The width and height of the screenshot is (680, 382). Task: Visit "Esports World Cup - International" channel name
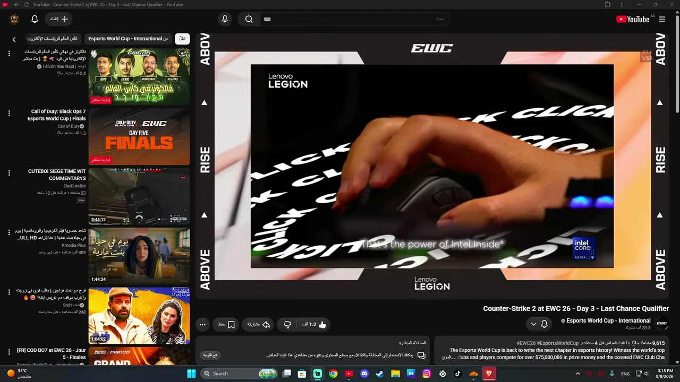(608, 320)
